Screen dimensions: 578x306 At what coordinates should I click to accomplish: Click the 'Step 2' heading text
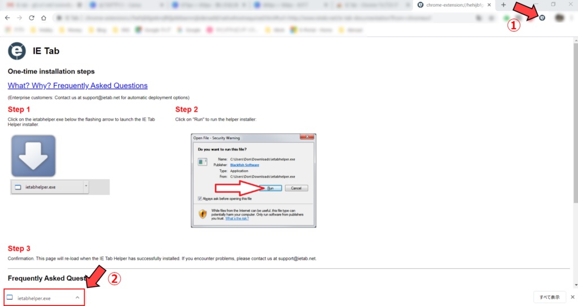186,109
